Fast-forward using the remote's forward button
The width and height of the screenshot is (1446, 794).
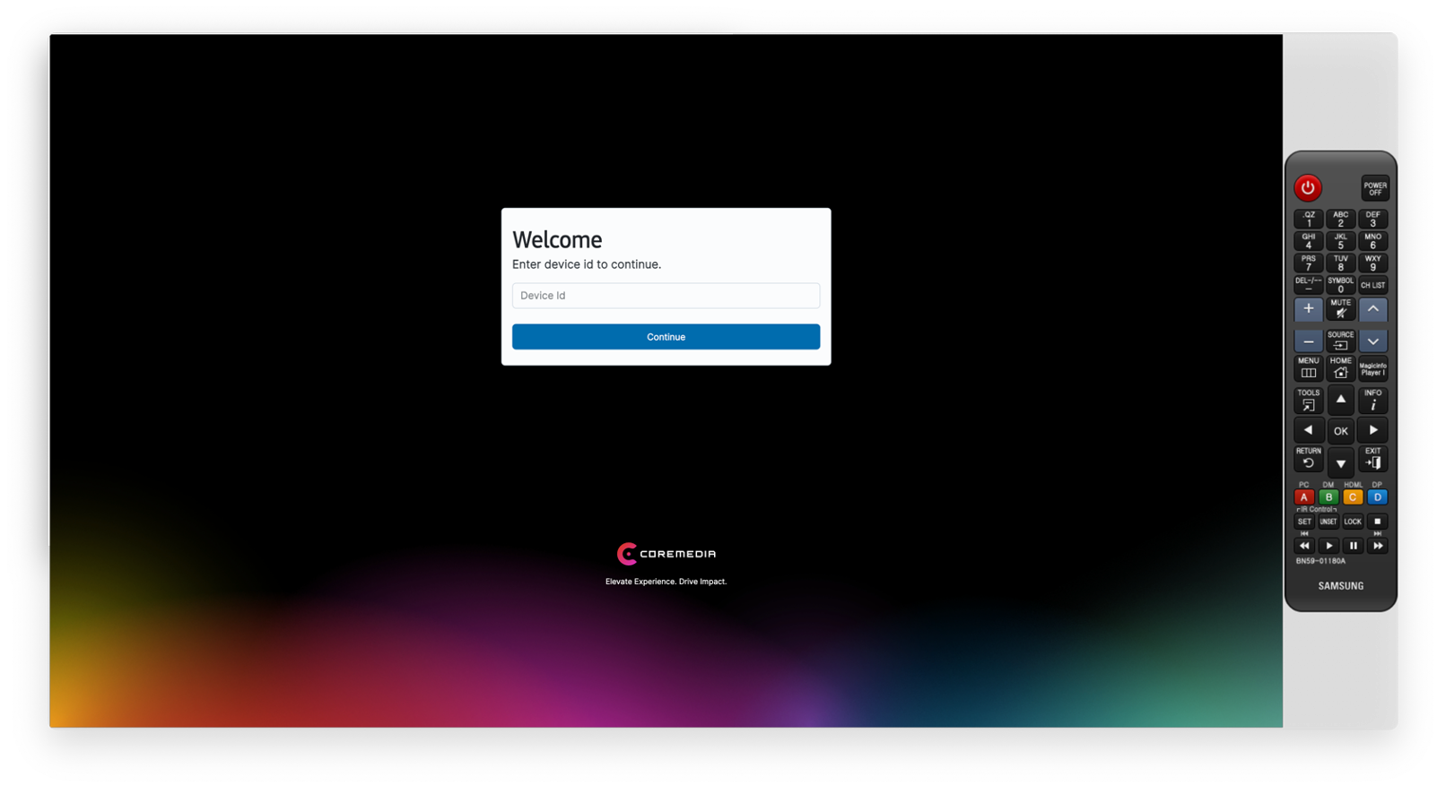[1377, 546]
